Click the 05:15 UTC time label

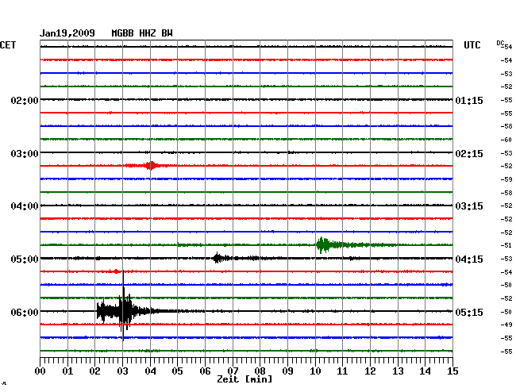click(x=469, y=312)
